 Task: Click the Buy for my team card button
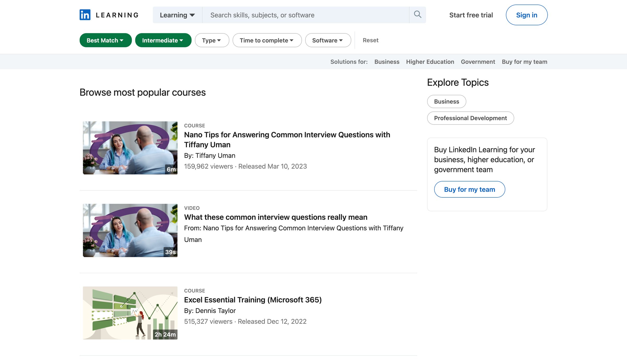tap(469, 189)
